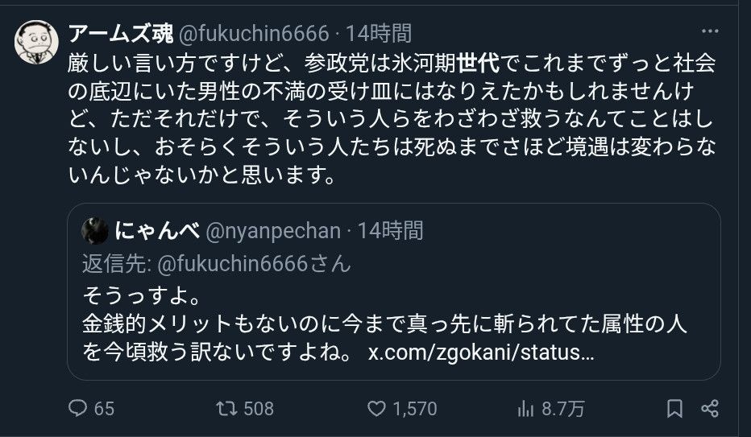Open the x.com/zgokani/status link
This screenshot has width=751, height=437.
[481, 353]
